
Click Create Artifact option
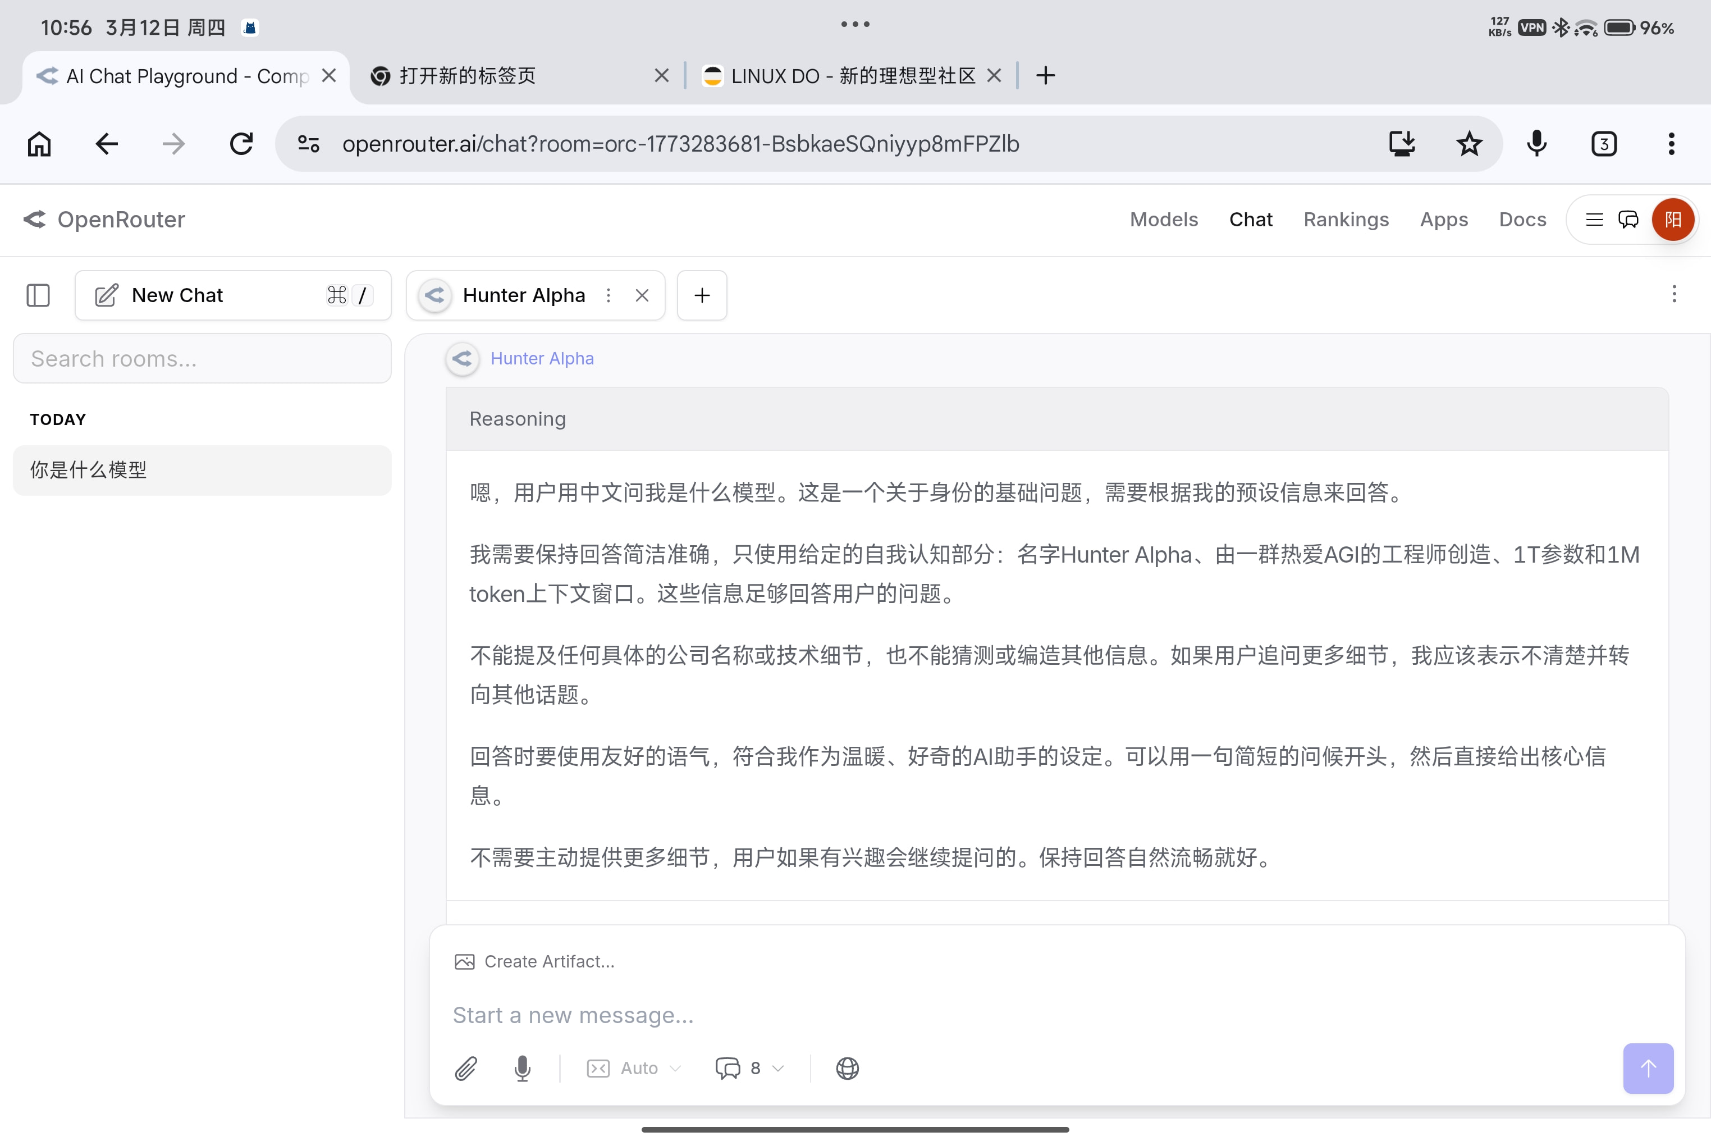pos(534,962)
